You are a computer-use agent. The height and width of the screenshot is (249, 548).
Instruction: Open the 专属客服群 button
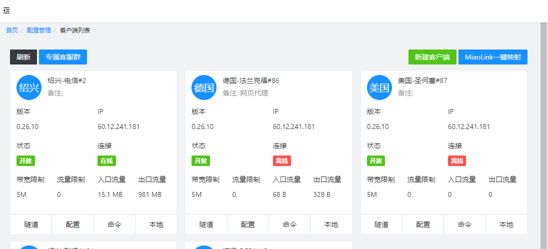pyautogui.click(x=63, y=57)
